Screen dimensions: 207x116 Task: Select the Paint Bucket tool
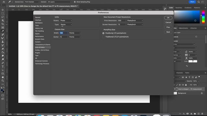pyautogui.click(x=3, y=52)
